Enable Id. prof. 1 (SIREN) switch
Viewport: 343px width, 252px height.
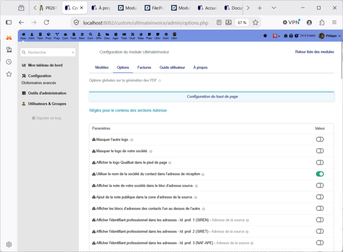[320, 219]
